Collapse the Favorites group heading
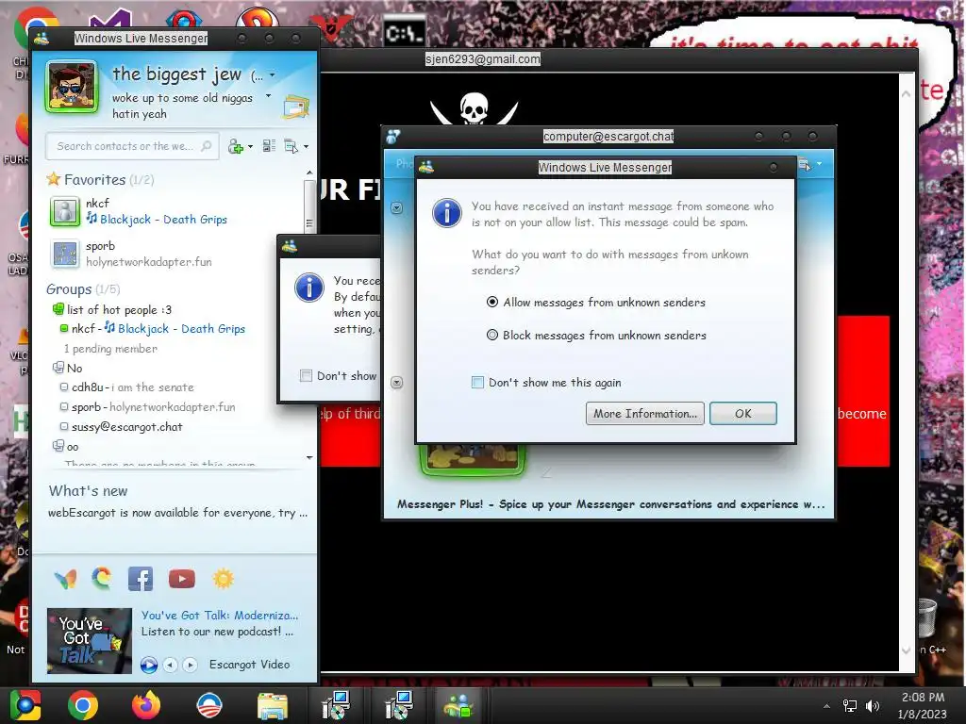Screen dimensions: 966x724 pos(94,180)
